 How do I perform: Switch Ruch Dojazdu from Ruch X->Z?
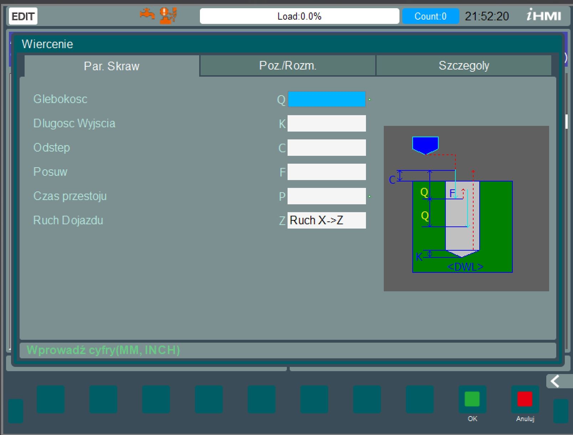(x=326, y=220)
